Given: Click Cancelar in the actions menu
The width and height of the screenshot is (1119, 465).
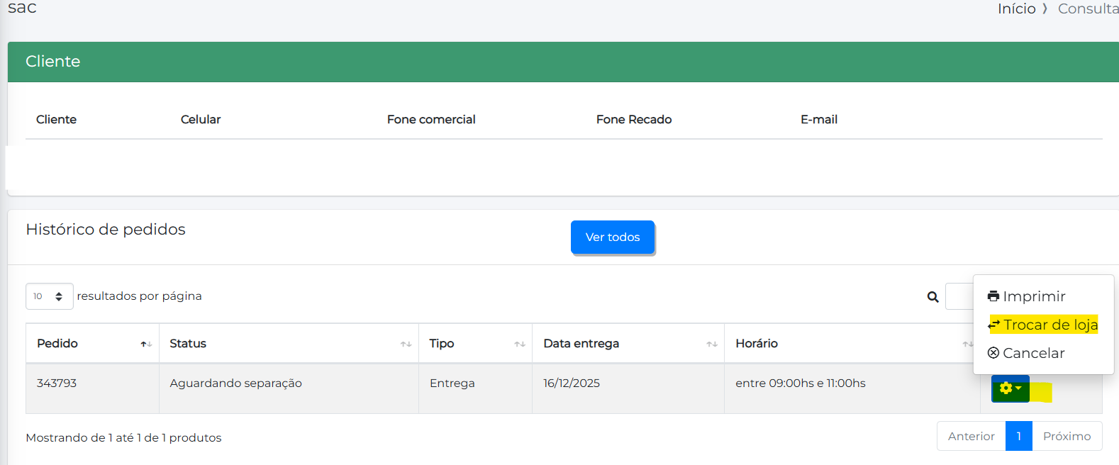Looking at the screenshot, I should [1026, 353].
